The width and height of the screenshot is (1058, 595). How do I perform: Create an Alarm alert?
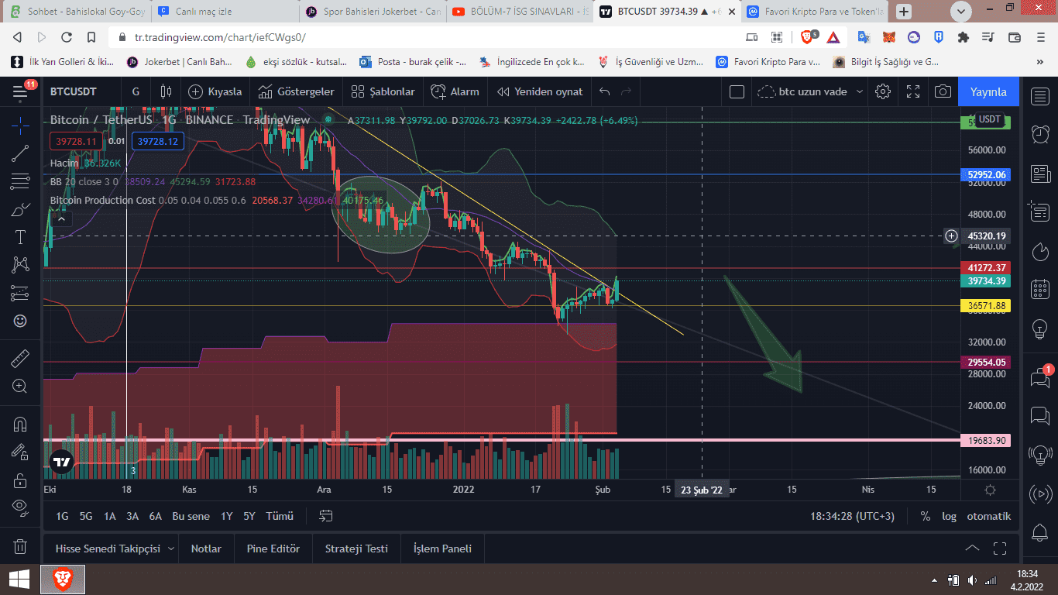[x=455, y=91]
